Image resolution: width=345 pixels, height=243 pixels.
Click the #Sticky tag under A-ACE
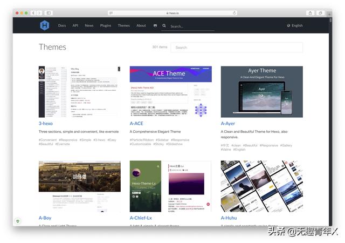pos(158,144)
